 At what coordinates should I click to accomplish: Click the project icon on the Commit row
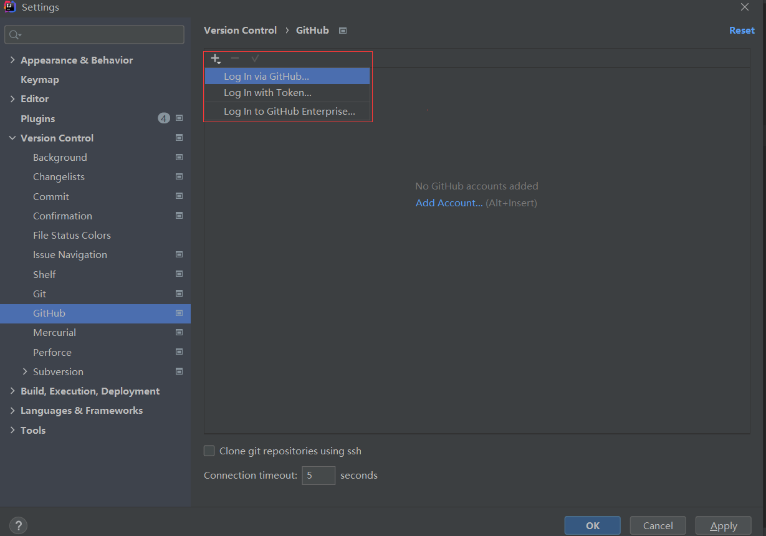pyautogui.click(x=179, y=196)
